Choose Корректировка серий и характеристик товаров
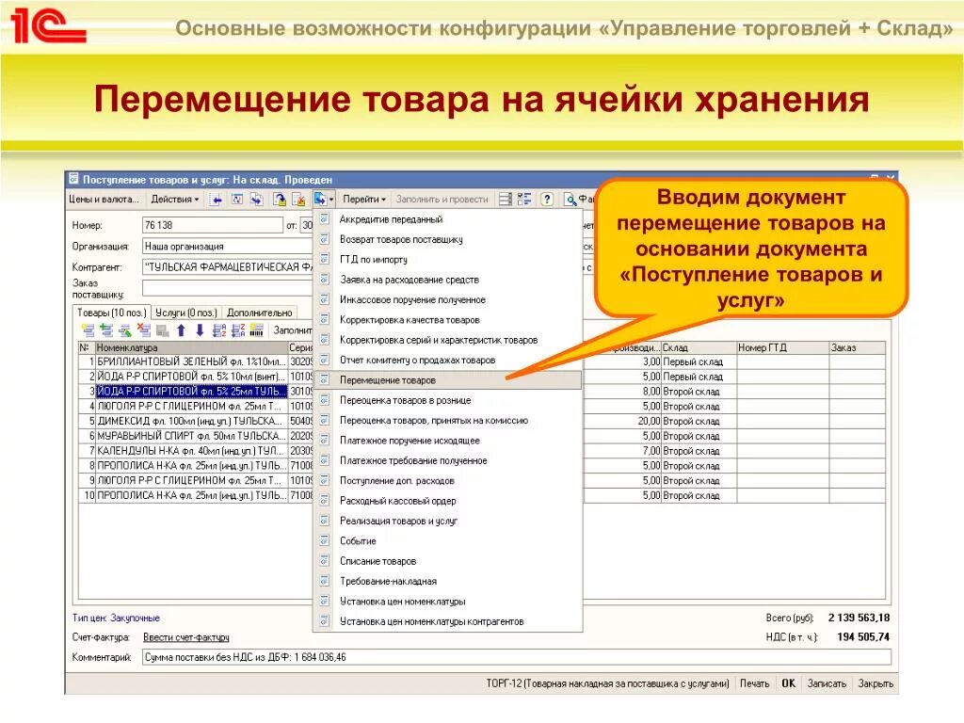The height and width of the screenshot is (723, 964). tap(447, 340)
